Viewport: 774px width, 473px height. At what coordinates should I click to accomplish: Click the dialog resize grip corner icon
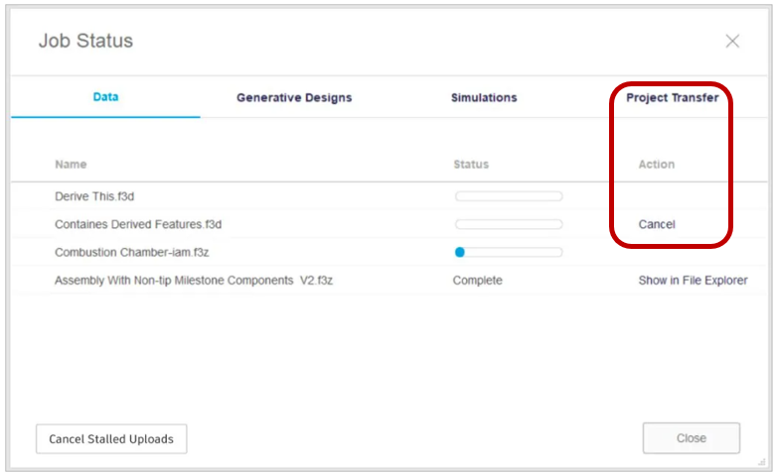762,462
